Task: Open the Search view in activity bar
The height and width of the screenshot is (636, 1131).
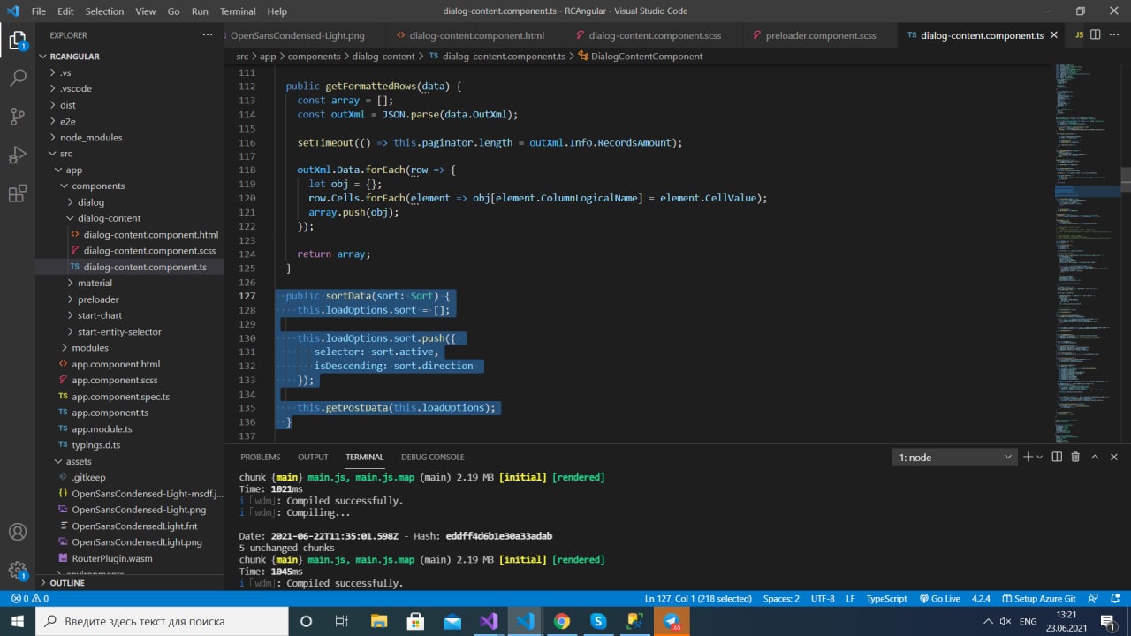Action: click(17, 78)
